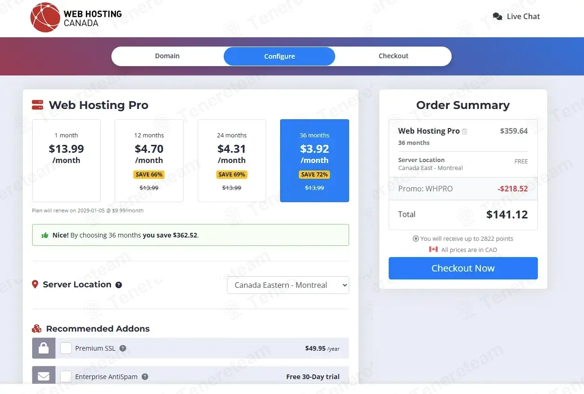Select the 12 months billing plan
The width and height of the screenshot is (584, 394).
(x=149, y=161)
